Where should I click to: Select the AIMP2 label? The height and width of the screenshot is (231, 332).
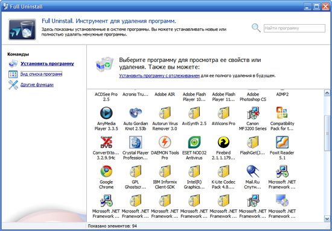283,94
